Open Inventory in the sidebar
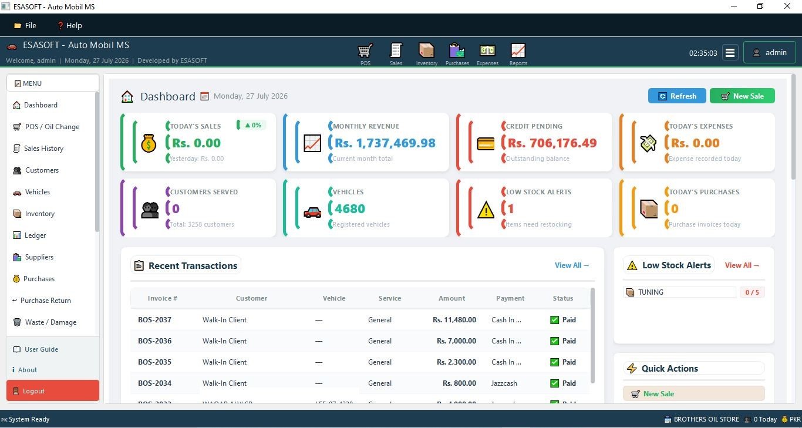This screenshot has height=428, width=802. click(x=51, y=214)
